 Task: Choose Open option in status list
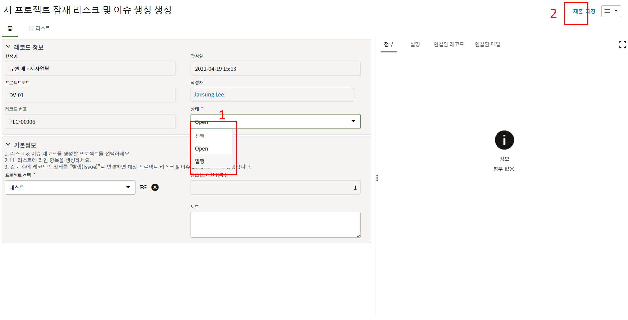pos(201,149)
